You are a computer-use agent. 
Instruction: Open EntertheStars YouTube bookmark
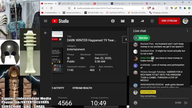tap(51, 13)
